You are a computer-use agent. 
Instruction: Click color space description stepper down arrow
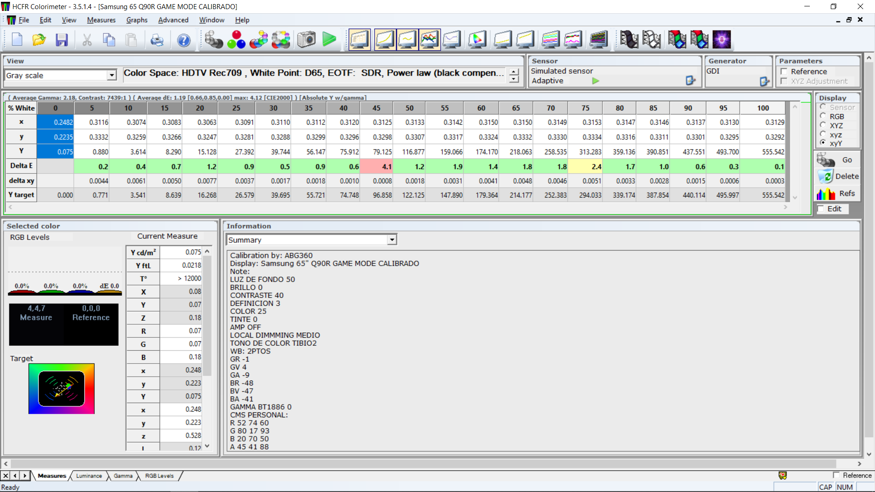(514, 79)
